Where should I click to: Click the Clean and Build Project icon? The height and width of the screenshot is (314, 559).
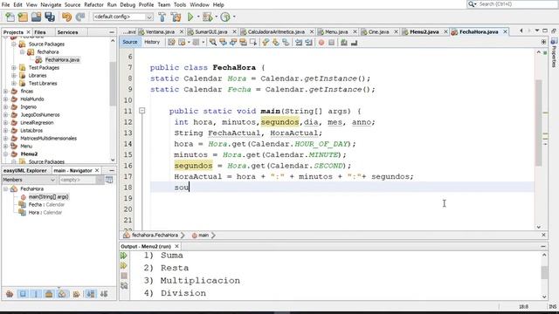(x=176, y=17)
